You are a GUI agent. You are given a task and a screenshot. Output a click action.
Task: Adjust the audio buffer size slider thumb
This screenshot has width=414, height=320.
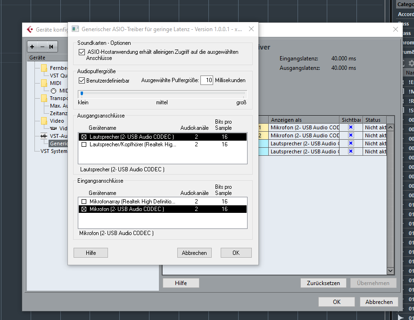[x=82, y=93]
